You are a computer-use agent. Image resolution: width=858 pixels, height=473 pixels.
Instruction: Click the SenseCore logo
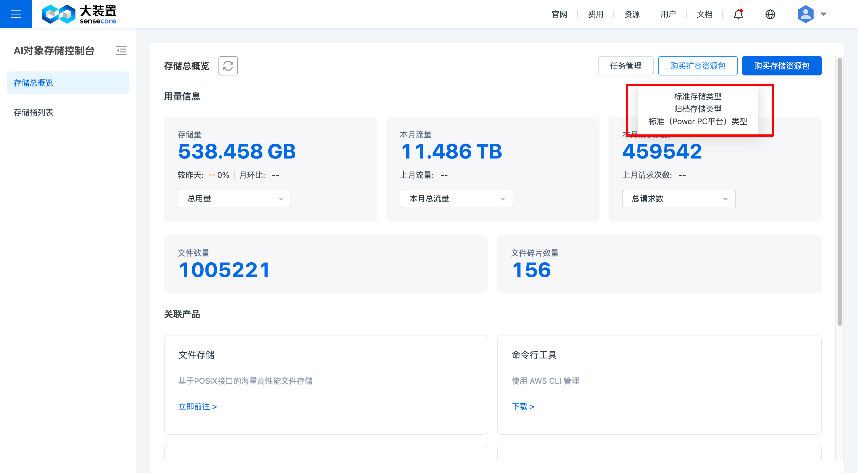(79, 14)
